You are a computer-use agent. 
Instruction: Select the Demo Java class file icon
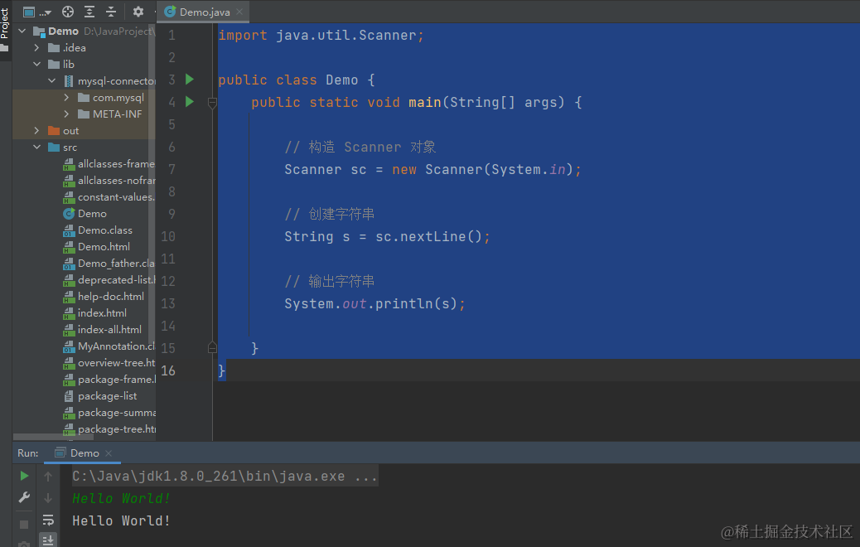click(69, 214)
